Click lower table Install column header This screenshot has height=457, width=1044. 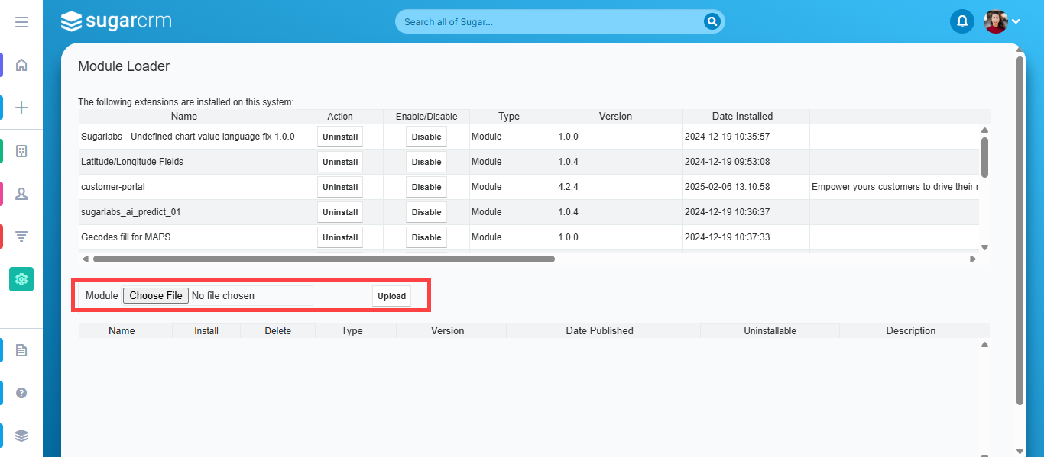coord(206,331)
